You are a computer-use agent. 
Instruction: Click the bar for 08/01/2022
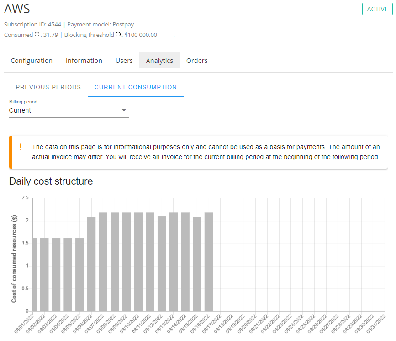pyautogui.click(x=35, y=275)
